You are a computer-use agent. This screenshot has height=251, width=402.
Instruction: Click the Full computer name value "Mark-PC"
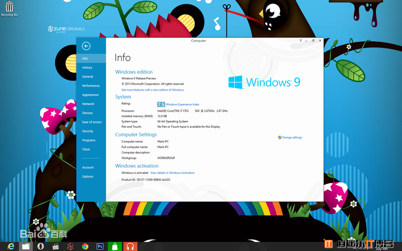163,147
